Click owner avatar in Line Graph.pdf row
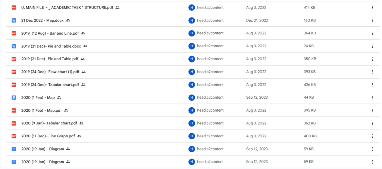Image resolution: width=382 pixels, height=169 pixels. 192,136
